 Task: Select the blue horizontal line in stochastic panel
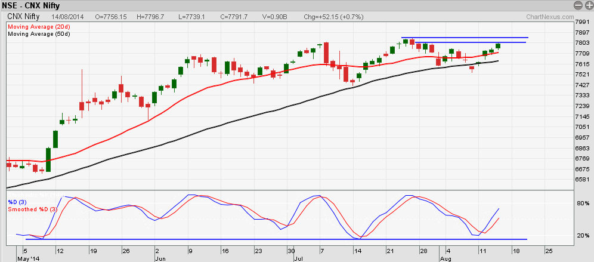[x=276, y=239]
